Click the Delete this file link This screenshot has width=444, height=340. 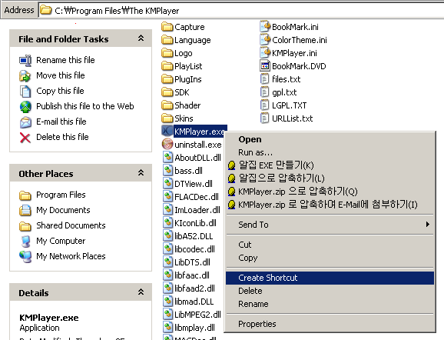(62, 137)
